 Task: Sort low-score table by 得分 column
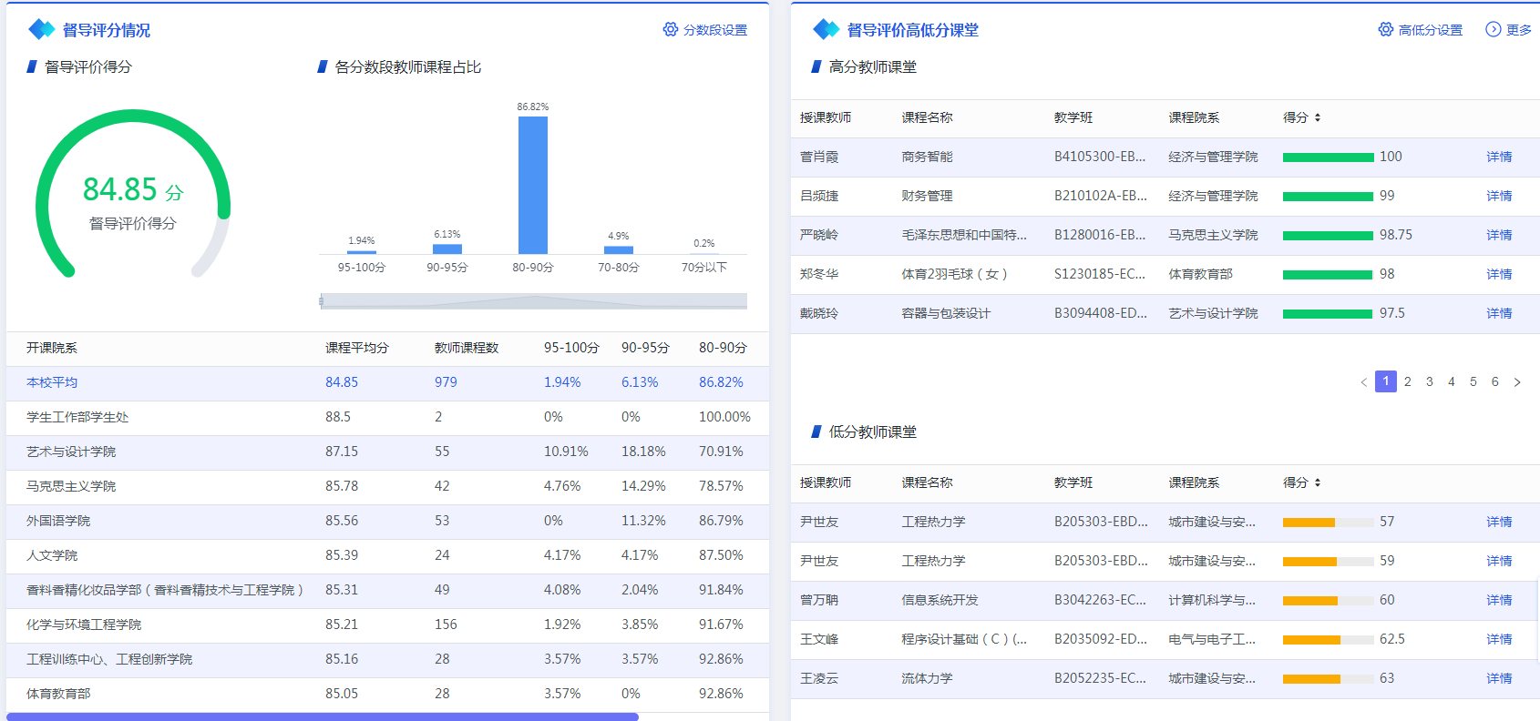(1318, 482)
